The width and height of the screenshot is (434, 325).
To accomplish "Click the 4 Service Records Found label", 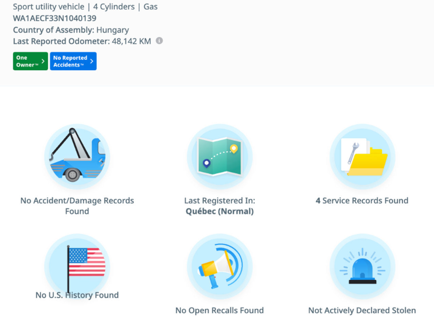I will tap(362, 201).
